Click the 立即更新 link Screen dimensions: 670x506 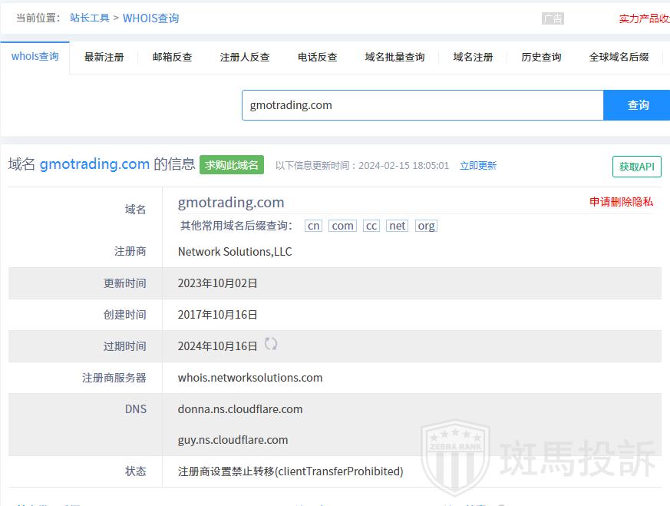pos(477,166)
